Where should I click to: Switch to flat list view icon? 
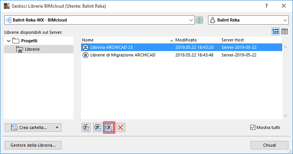(x=285, y=31)
